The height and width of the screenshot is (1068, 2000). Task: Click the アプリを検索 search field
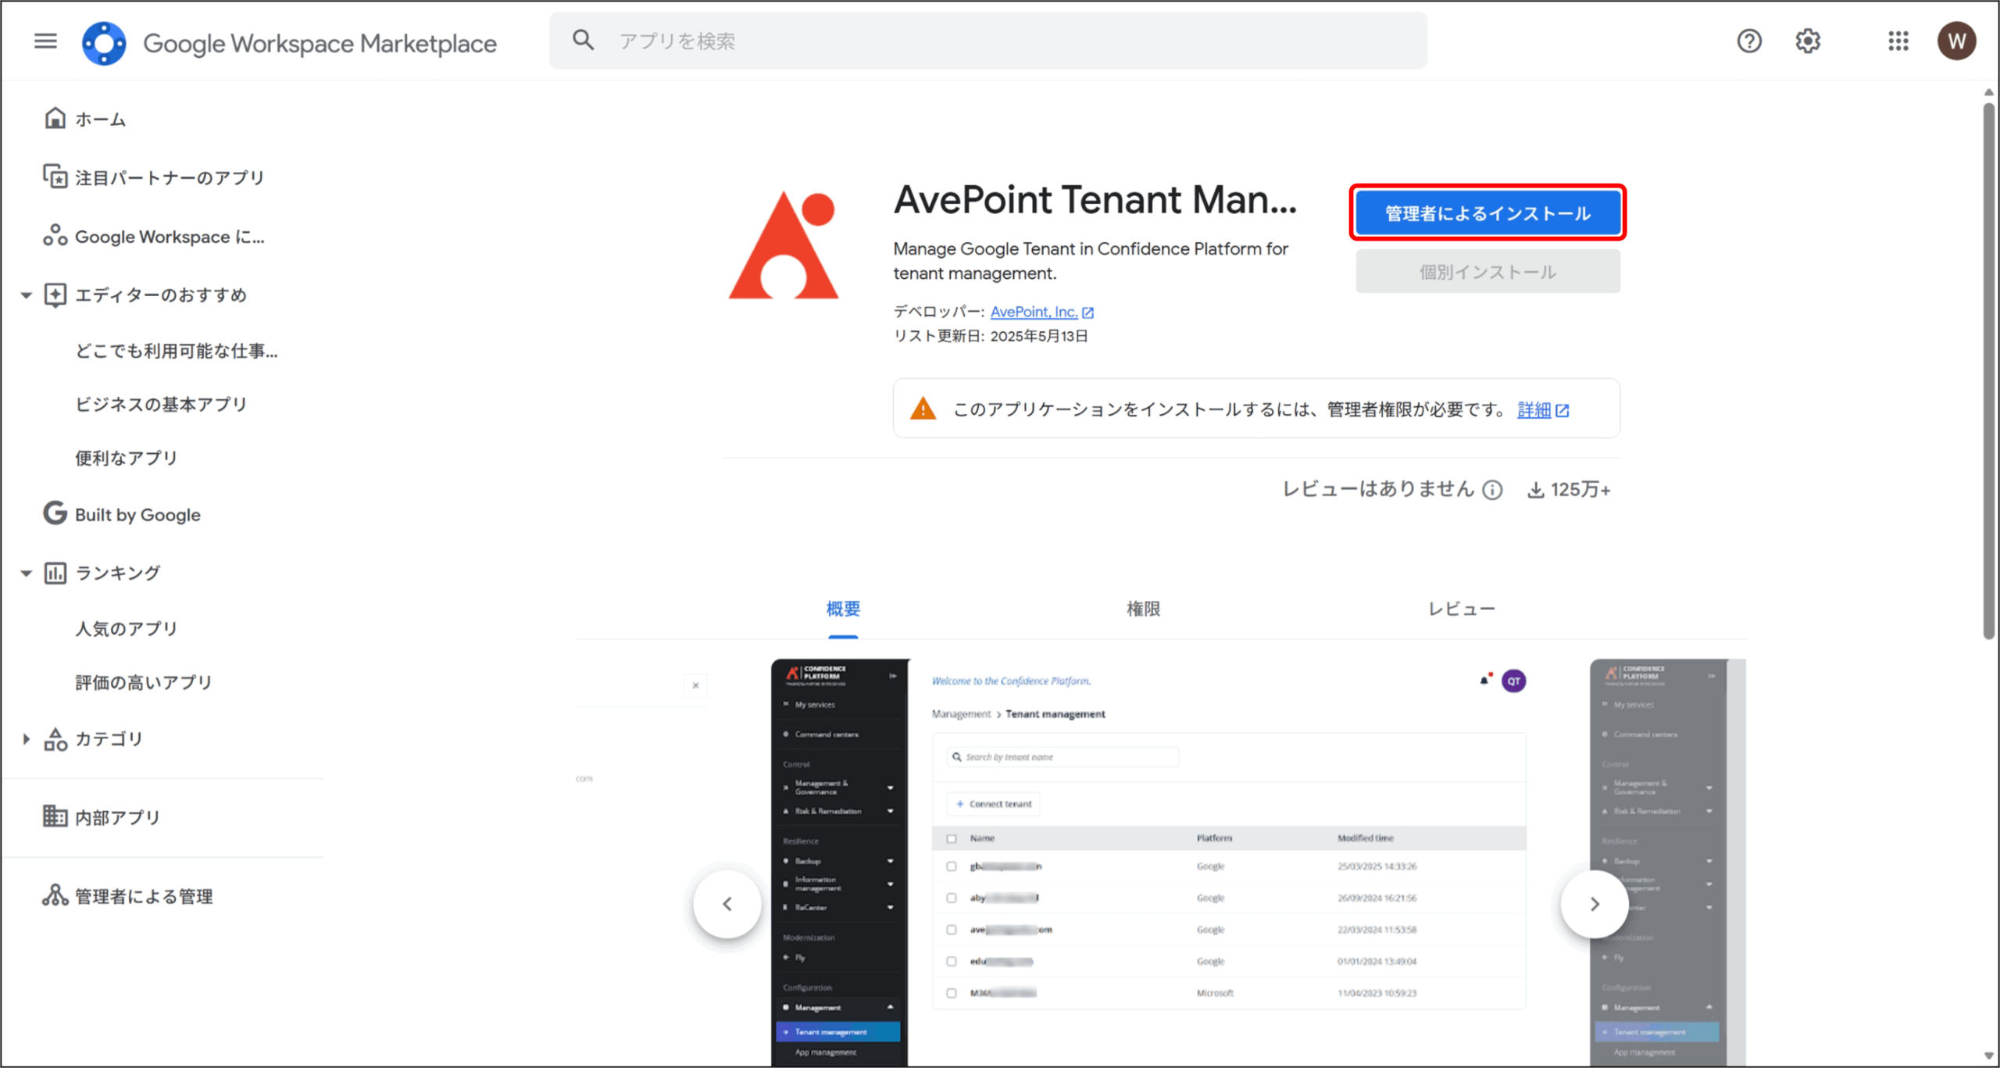(x=987, y=41)
